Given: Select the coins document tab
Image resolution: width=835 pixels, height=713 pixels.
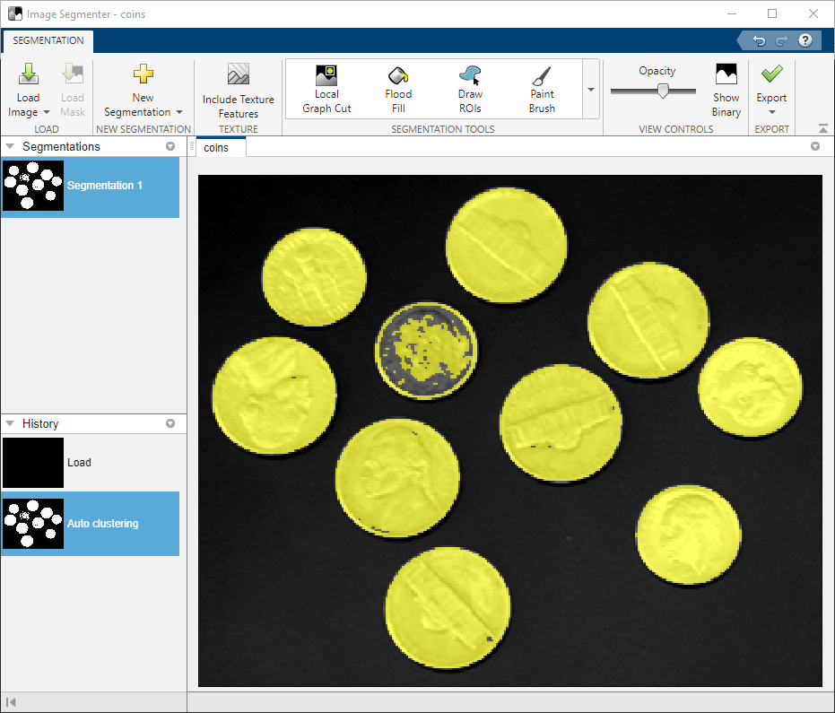Looking at the screenshot, I should coord(216,148).
